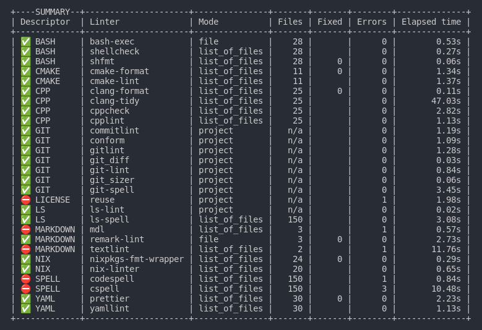Click the Errors column header
482x330 pixels.
(372, 22)
